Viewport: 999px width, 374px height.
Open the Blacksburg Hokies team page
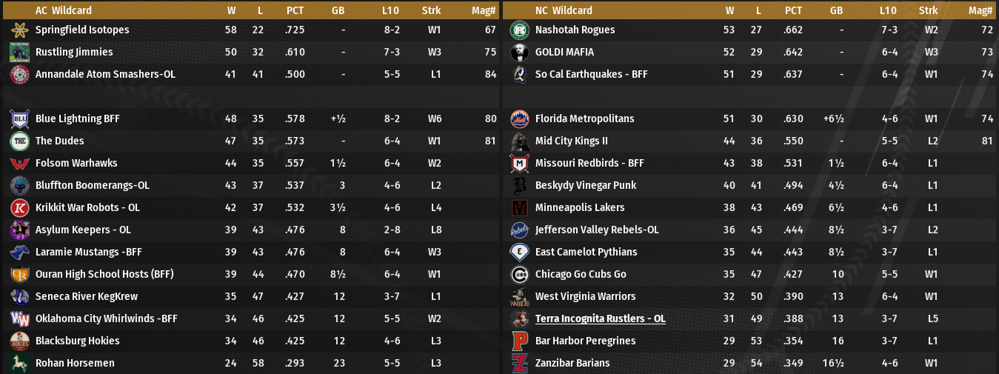coord(77,341)
